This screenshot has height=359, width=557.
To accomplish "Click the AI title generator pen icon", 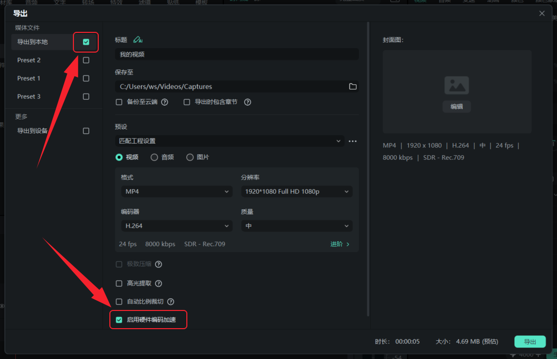I will [138, 40].
